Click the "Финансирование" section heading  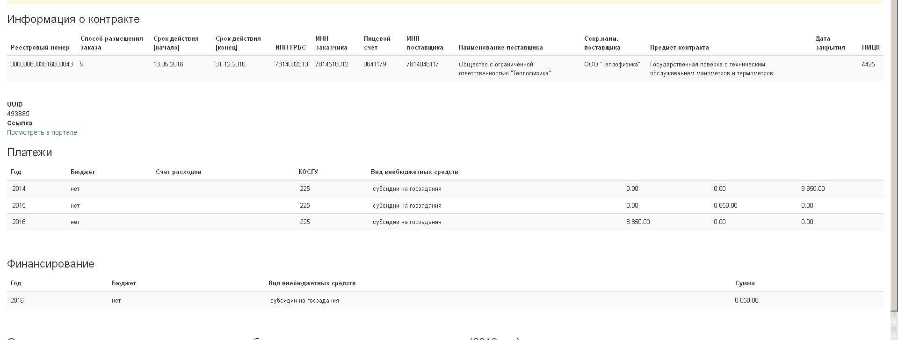[51, 264]
